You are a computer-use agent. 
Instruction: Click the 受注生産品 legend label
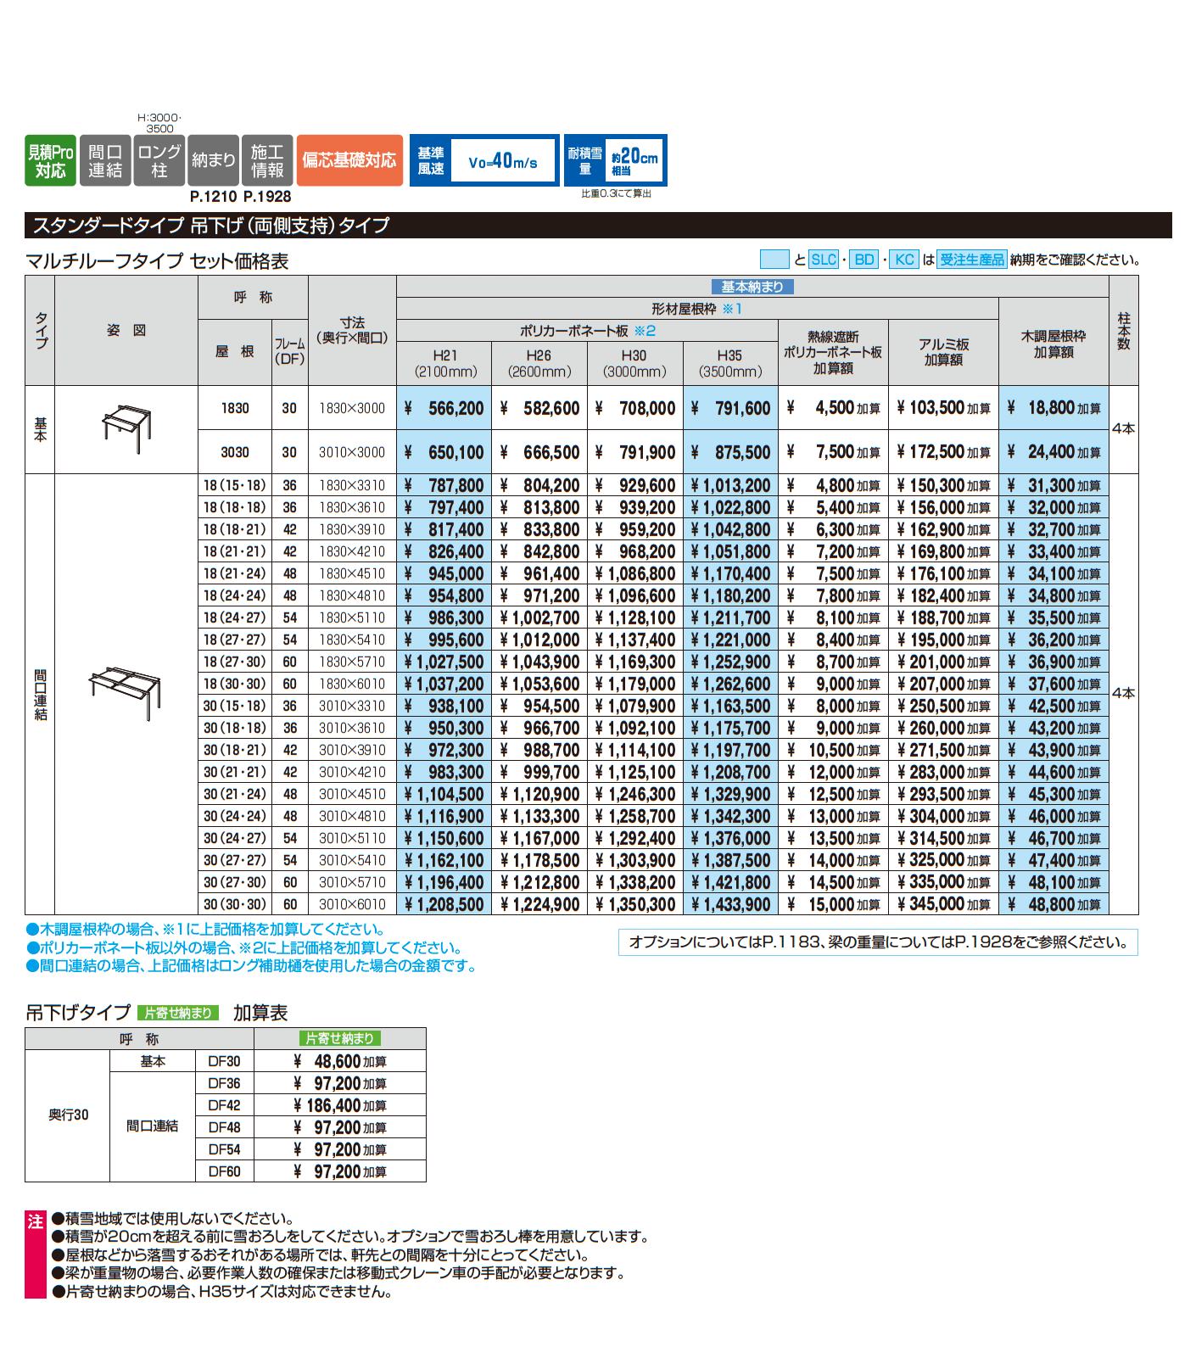[x=971, y=260]
